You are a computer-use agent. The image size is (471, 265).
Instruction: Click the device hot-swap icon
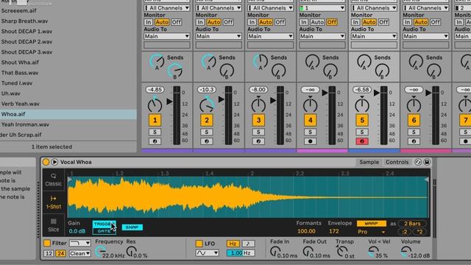(418, 162)
